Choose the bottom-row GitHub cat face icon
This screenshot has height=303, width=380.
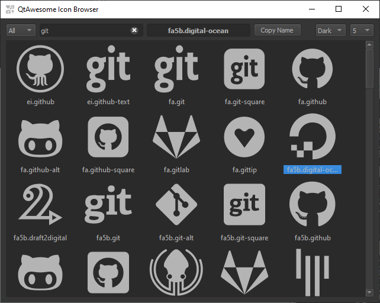[40, 272]
